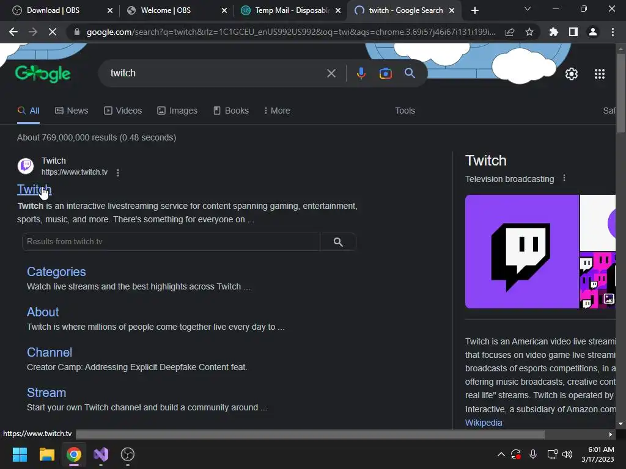Open the more images icon in panel

click(609, 298)
